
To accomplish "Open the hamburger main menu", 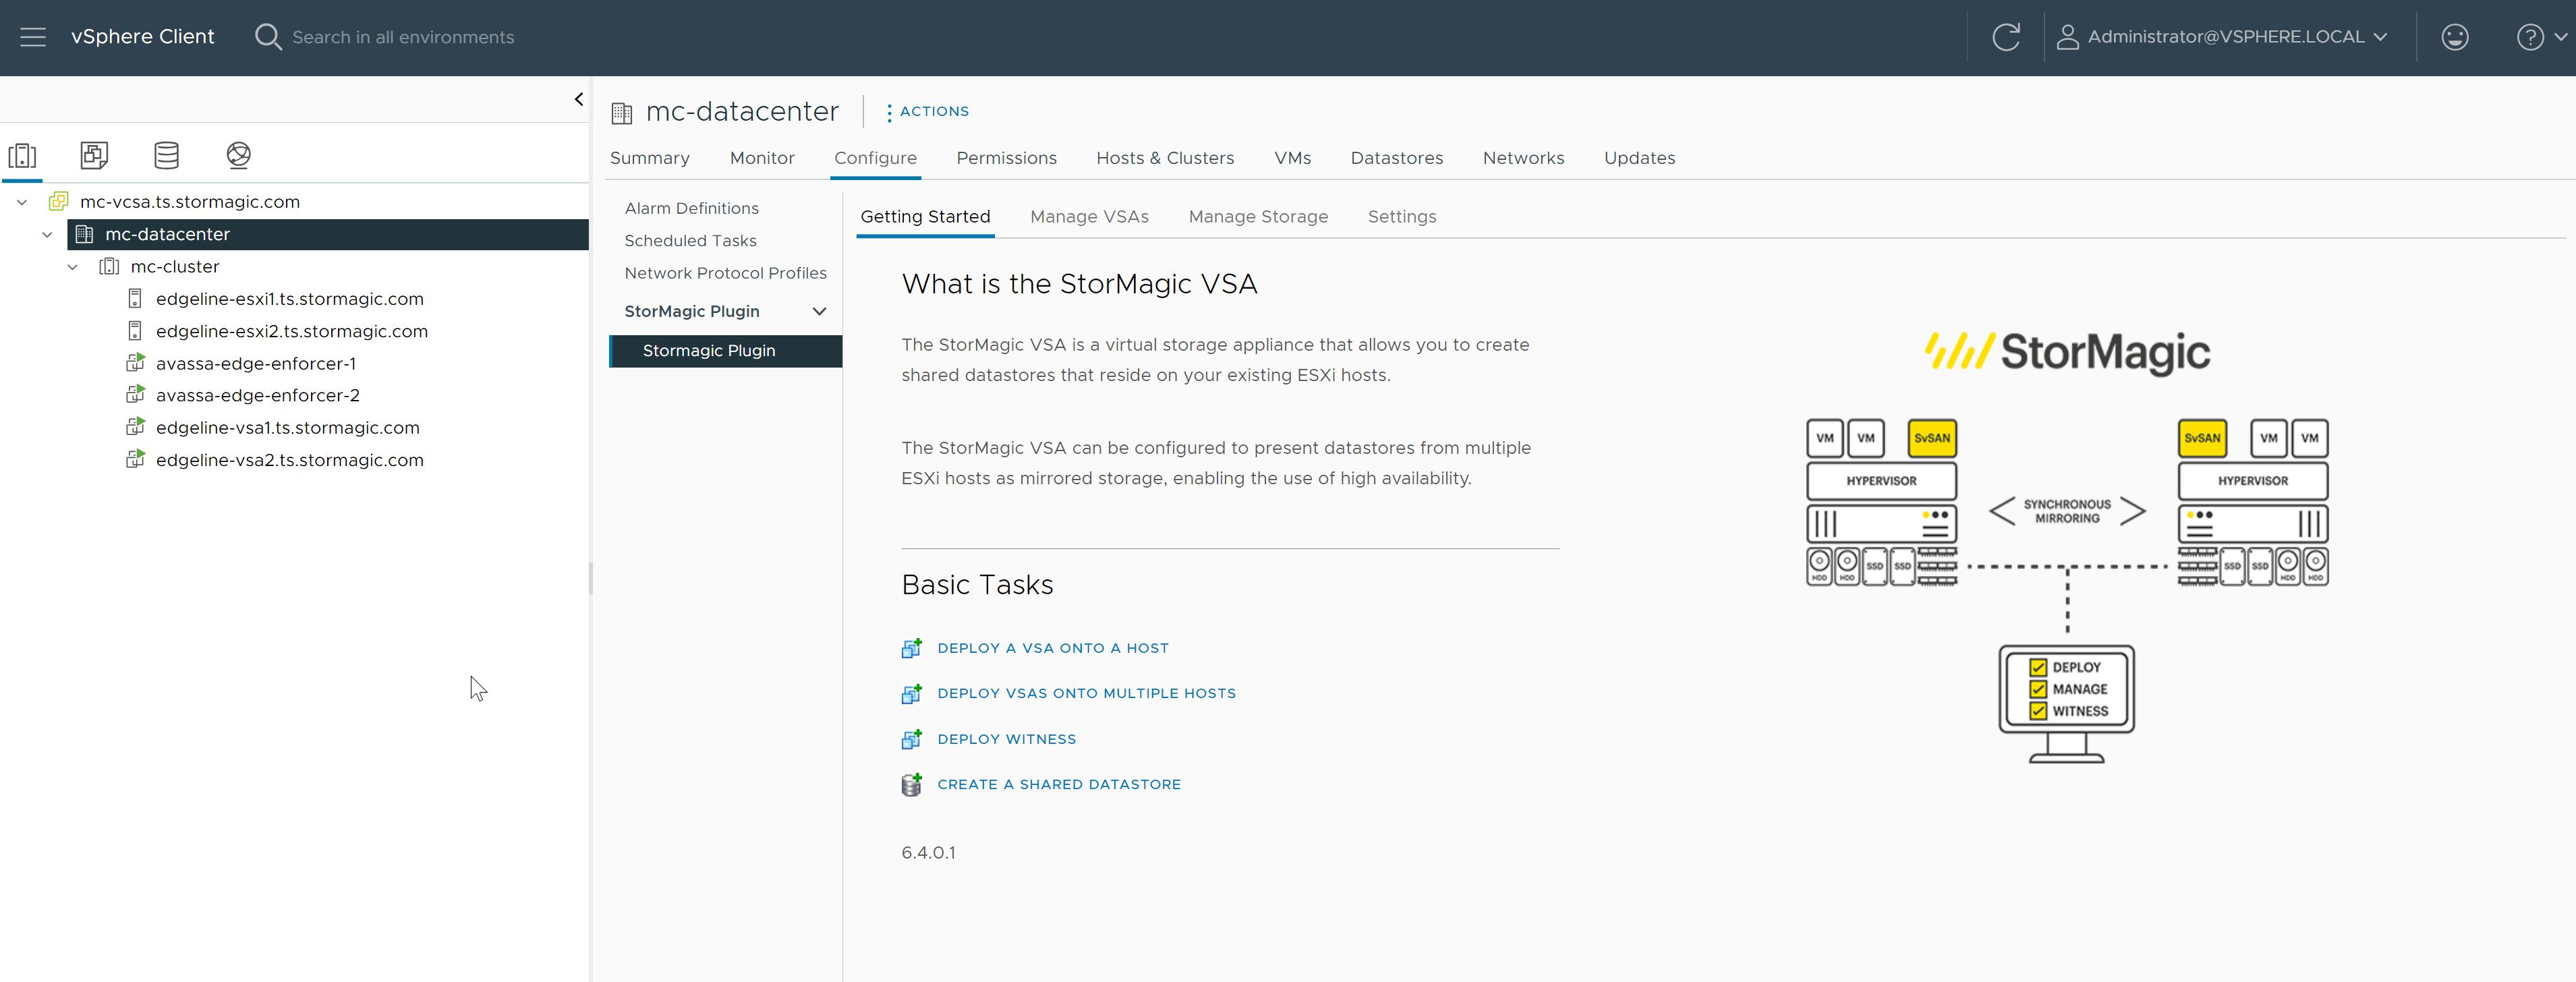I will click(x=33, y=37).
